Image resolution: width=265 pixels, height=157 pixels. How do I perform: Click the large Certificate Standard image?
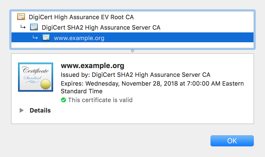coord(36,77)
